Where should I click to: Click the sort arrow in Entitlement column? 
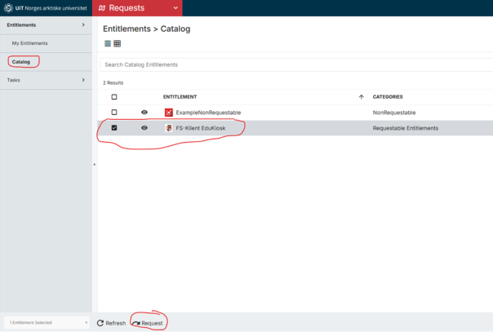tap(362, 97)
